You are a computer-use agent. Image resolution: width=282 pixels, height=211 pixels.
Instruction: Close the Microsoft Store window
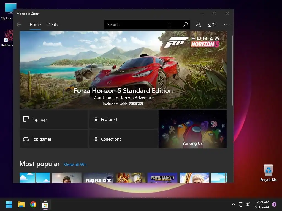(x=227, y=13)
